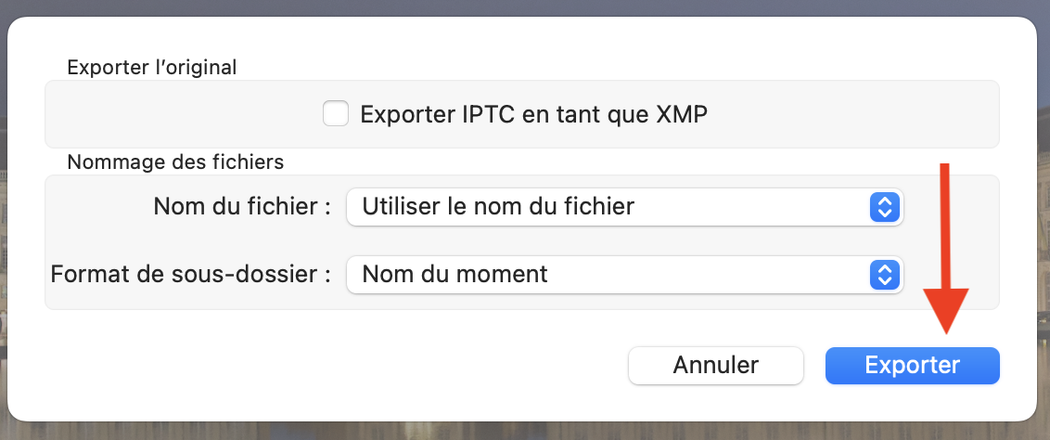Click the blue chevron beside 'Nom du moment'

click(885, 275)
